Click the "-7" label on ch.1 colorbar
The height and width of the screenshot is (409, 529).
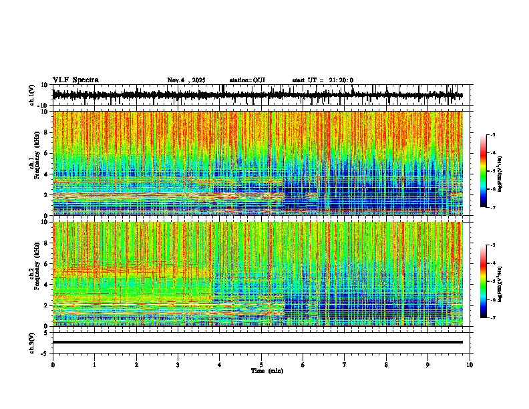tap(493, 207)
